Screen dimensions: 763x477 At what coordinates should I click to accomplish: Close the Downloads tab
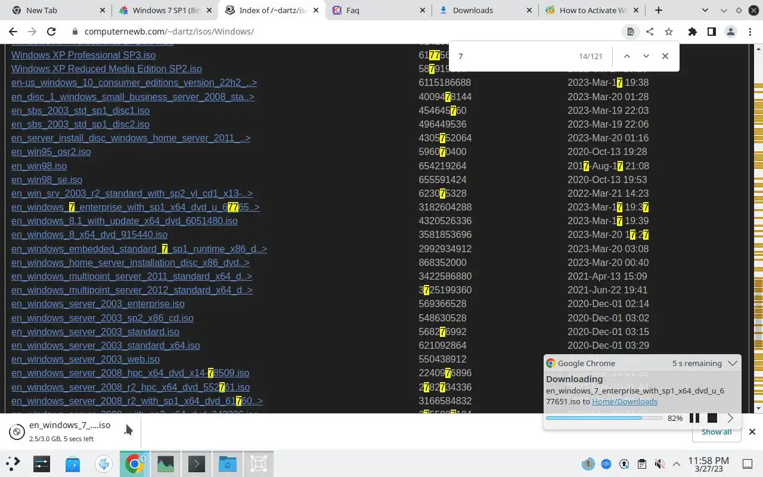[x=529, y=10]
